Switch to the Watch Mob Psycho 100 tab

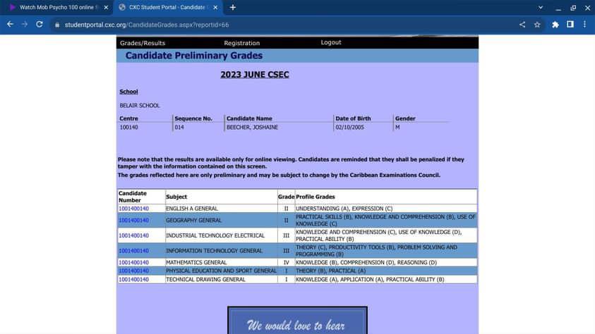pos(56,7)
